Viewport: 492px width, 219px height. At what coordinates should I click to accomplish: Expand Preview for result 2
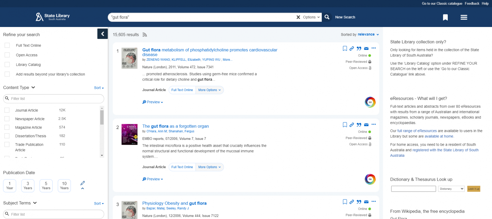(x=153, y=179)
